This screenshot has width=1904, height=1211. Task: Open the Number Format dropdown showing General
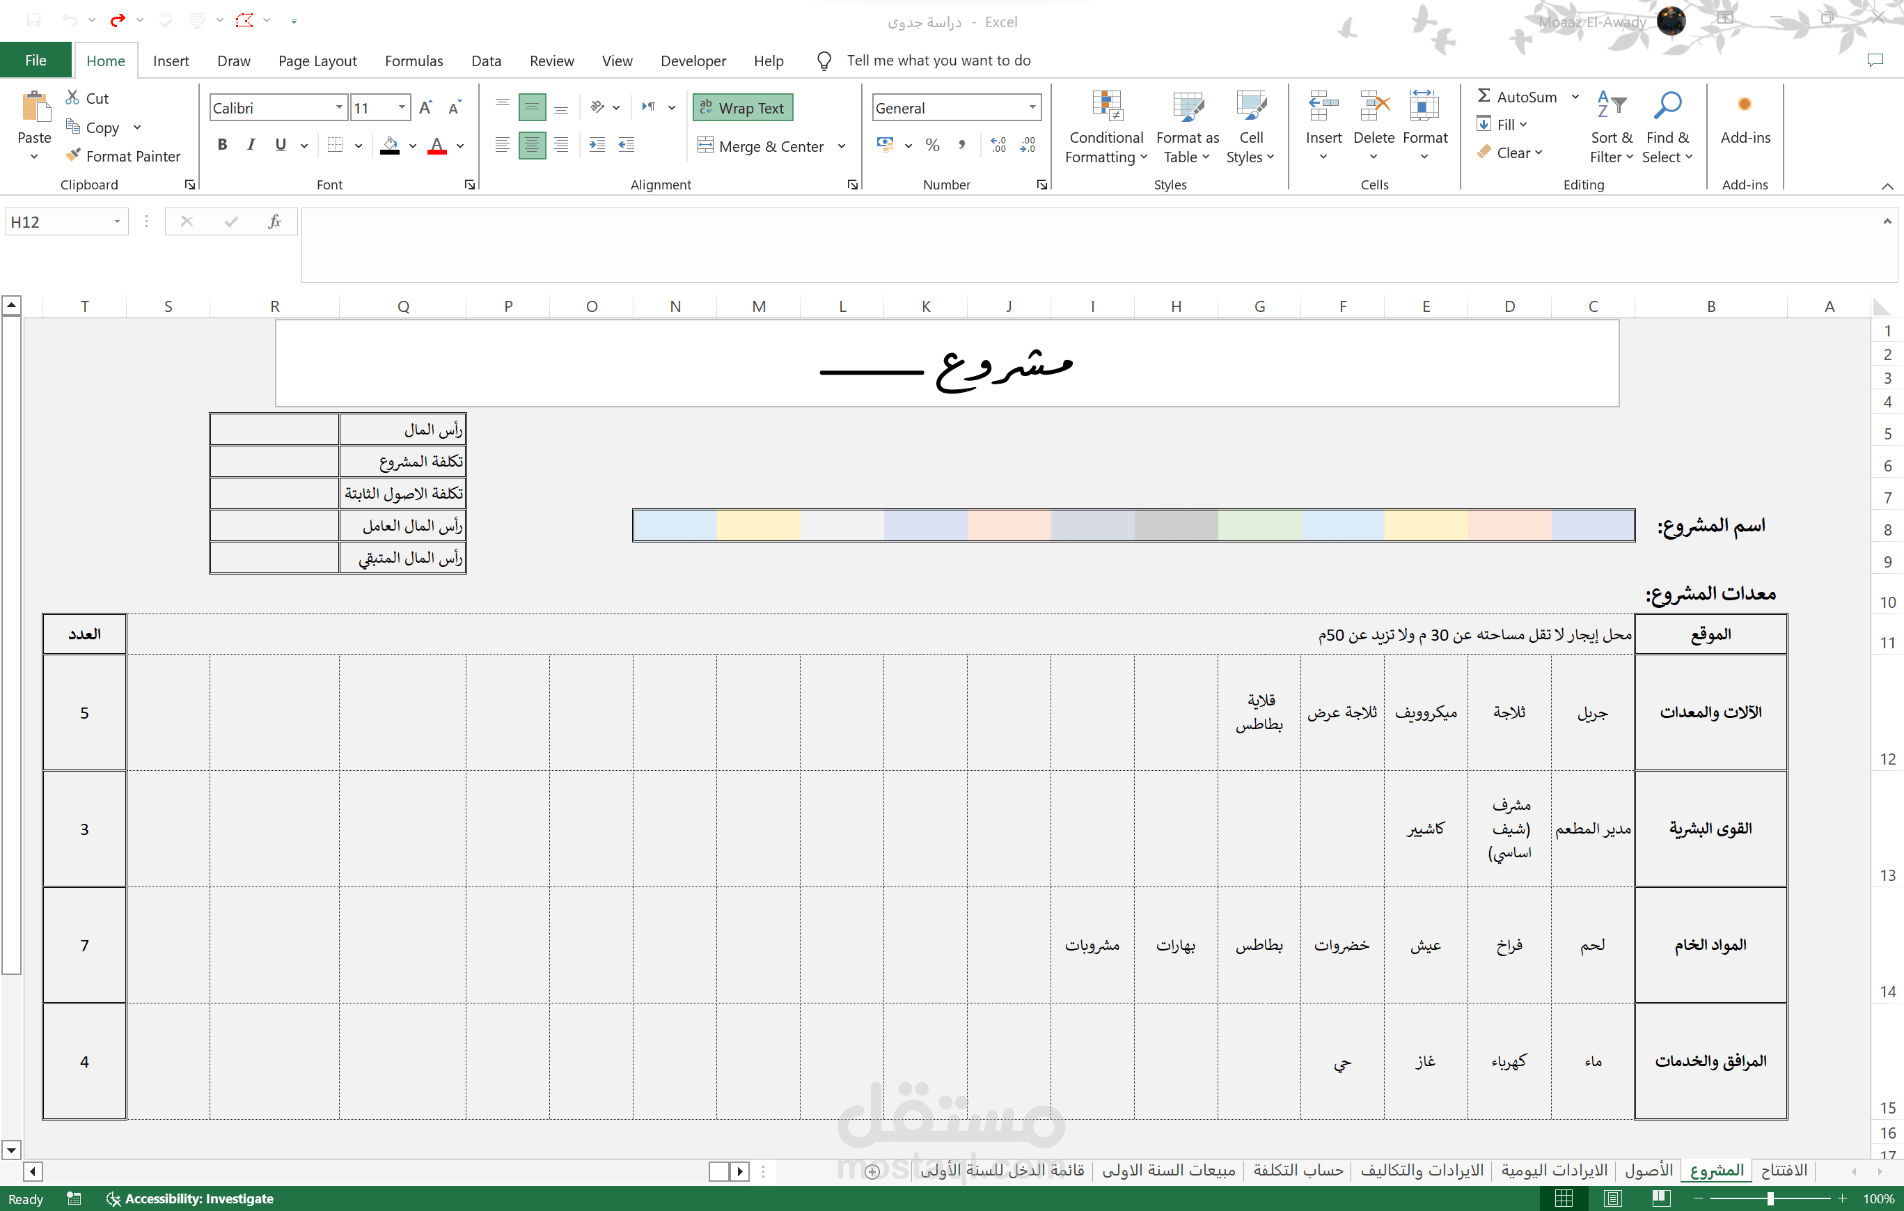click(x=1031, y=107)
